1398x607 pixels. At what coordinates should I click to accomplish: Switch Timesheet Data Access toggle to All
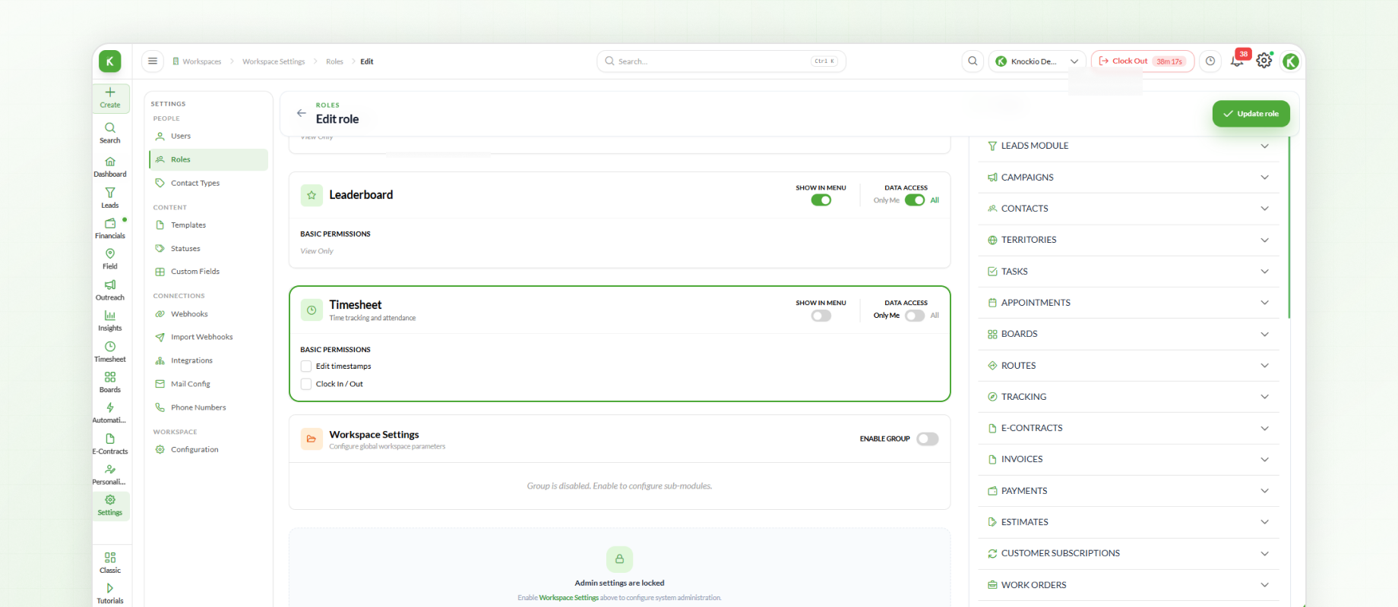[x=915, y=316]
